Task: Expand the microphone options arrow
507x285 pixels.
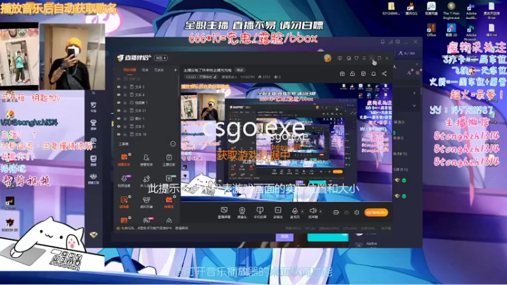Action: (302, 212)
